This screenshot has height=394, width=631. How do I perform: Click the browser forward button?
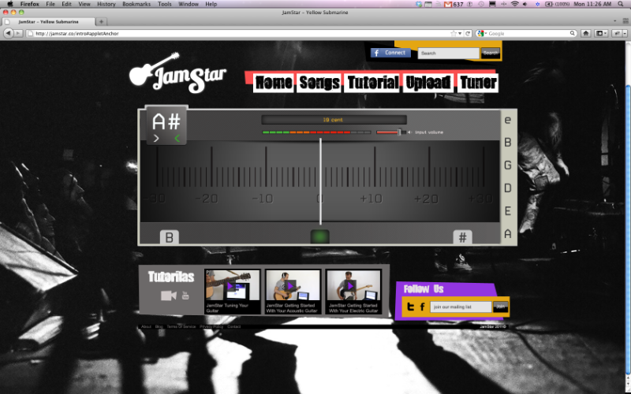tap(18, 33)
